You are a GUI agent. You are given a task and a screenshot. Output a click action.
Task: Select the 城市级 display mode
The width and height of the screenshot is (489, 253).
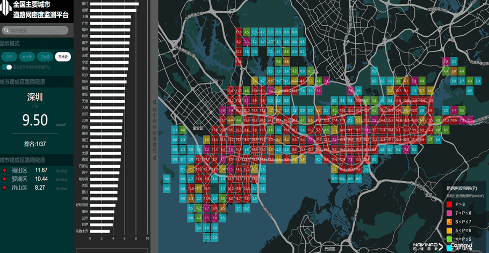pyautogui.click(x=27, y=56)
